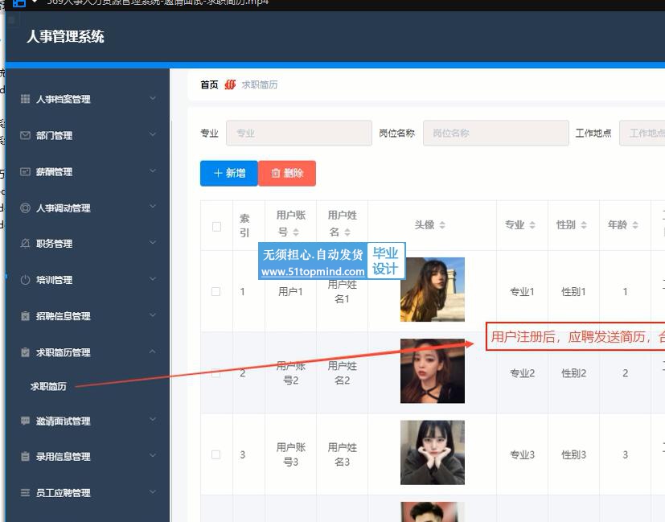The width and height of the screenshot is (665, 522).
Task: Focus the 岗位名称 search field
Action: coord(496,134)
